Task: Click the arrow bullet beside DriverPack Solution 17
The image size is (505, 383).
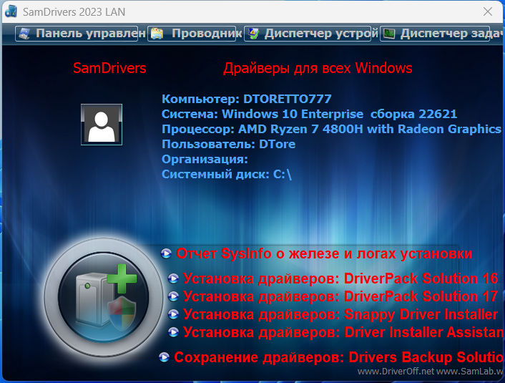Action: coord(173,296)
